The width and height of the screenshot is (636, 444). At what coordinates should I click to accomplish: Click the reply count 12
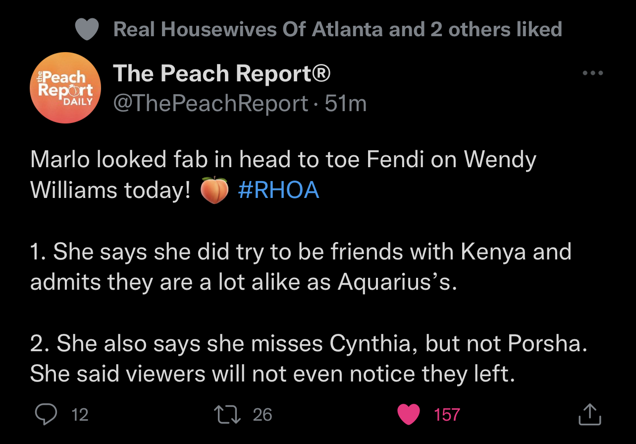point(80,415)
